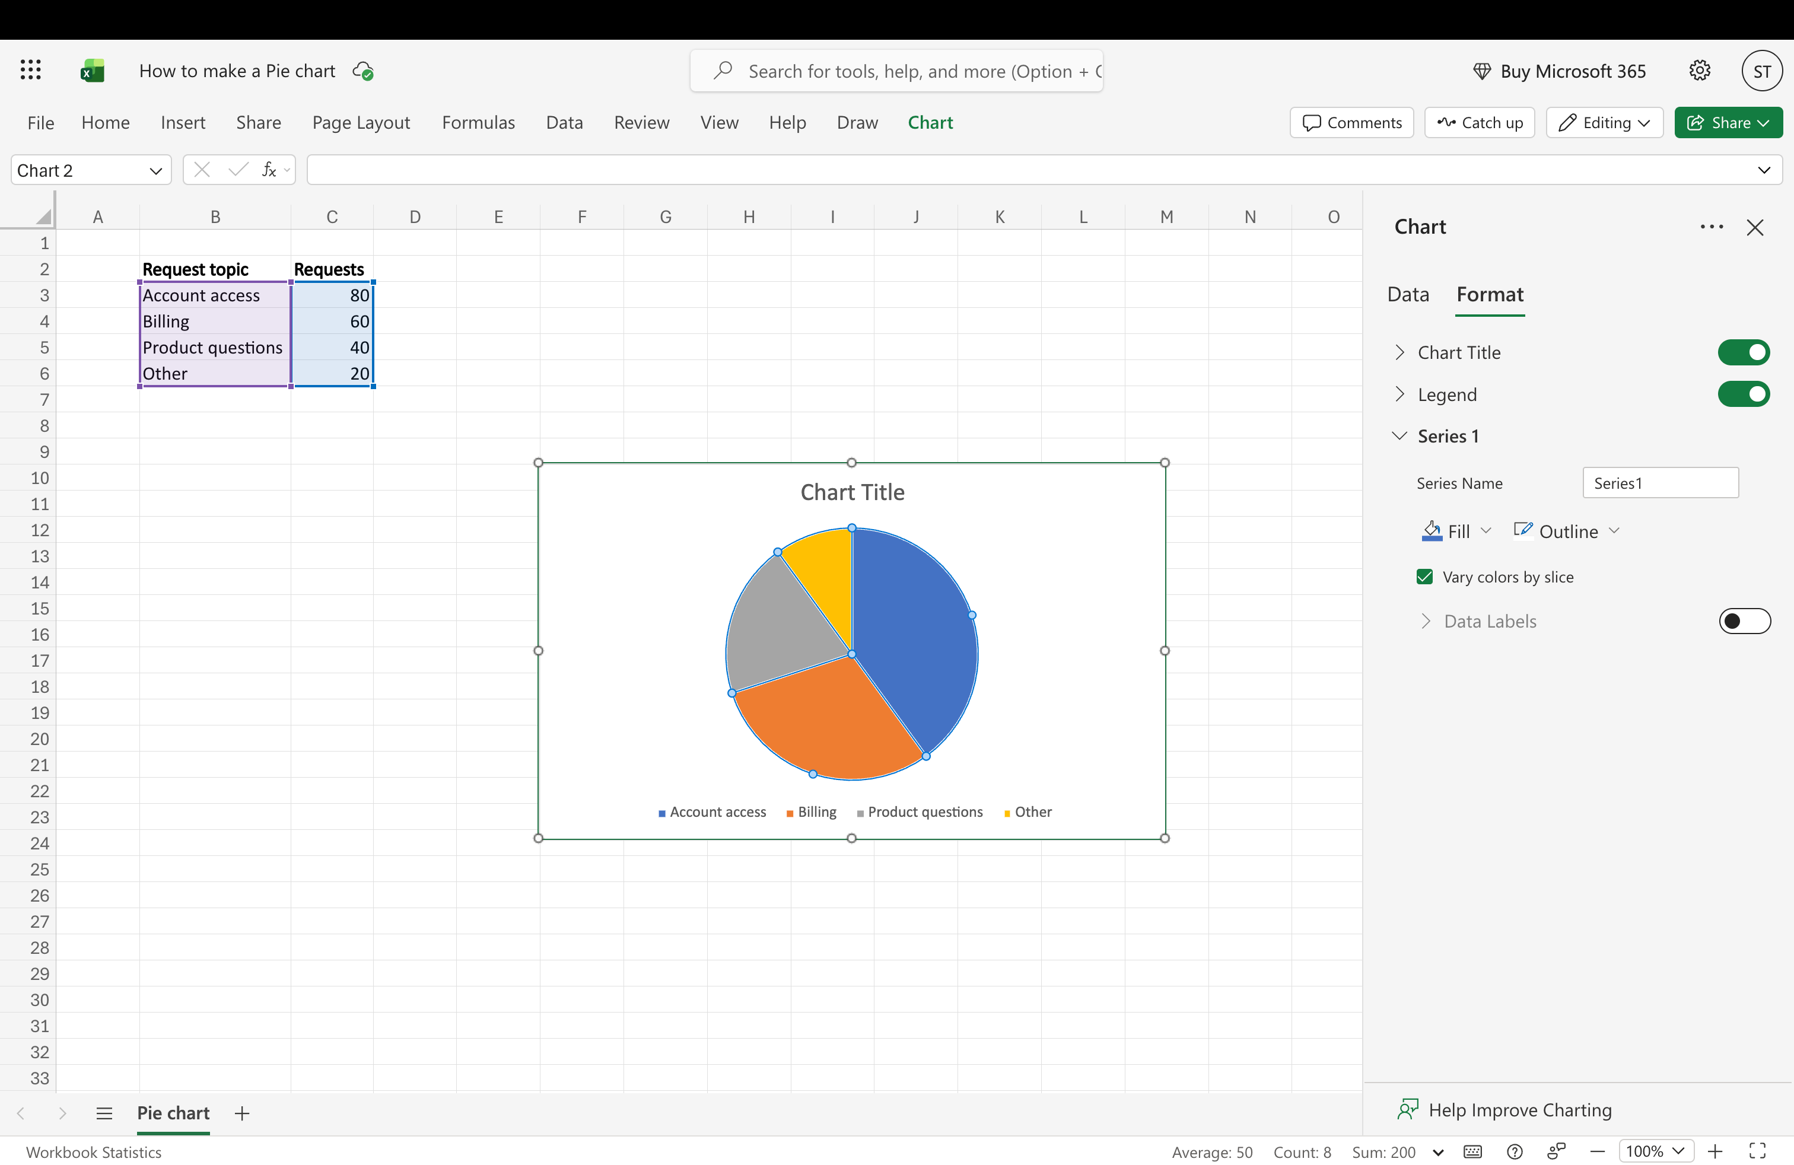1794x1165 pixels.
Task: Open the Editing mode dropdown
Action: coord(1604,122)
